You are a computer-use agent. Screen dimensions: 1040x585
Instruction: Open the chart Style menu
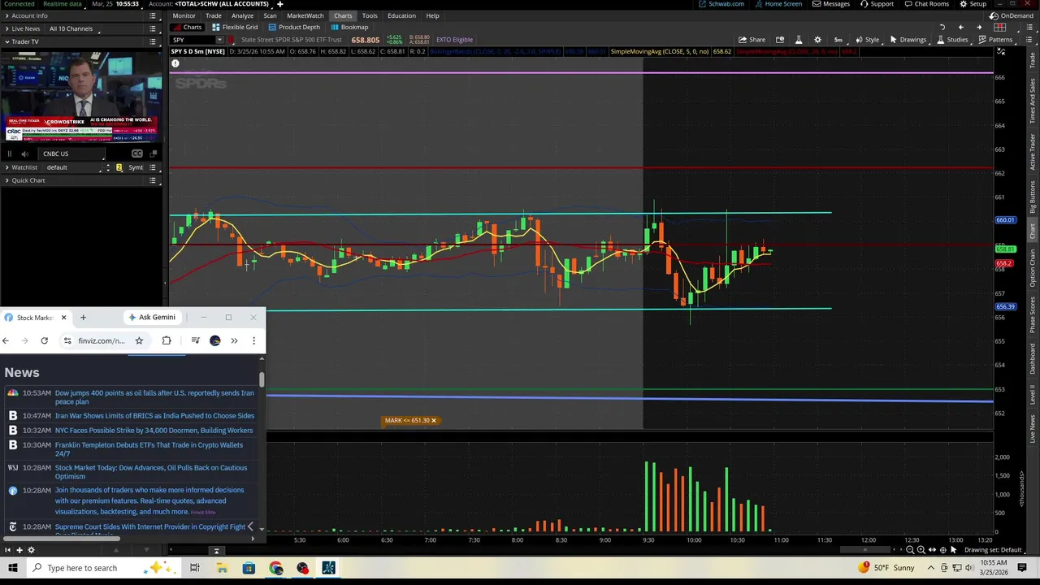(x=867, y=40)
